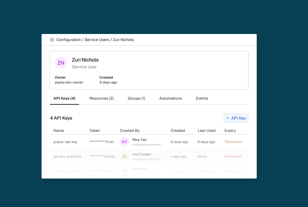This screenshot has width=308, height=207.
Task: Switch to the API Keys (4) tab
Action: [x=65, y=98]
